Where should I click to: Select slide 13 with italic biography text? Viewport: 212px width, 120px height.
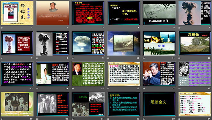point(17,74)
